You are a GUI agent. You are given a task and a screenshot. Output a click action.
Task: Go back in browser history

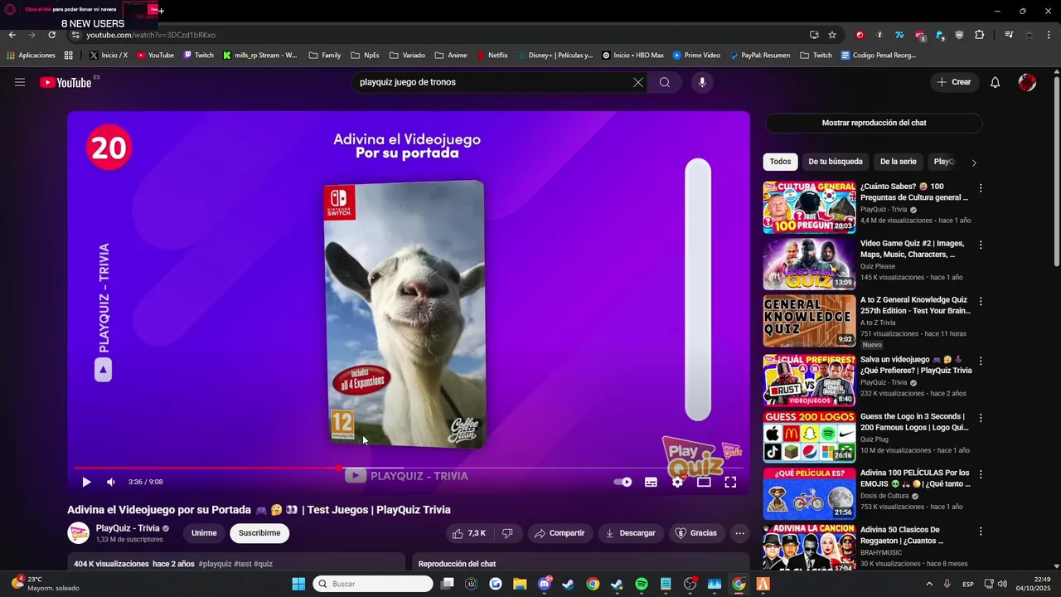[x=12, y=35]
